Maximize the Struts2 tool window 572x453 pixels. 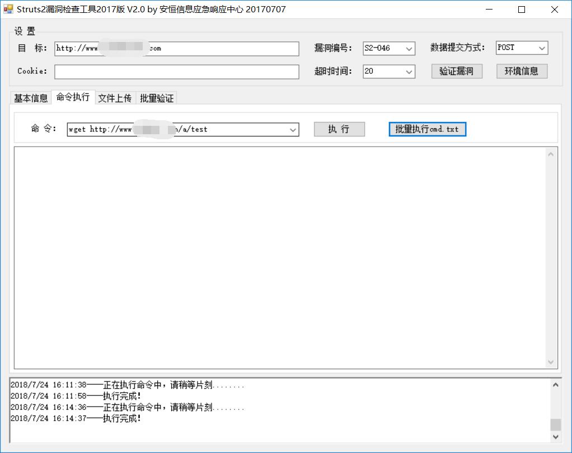click(x=522, y=9)
